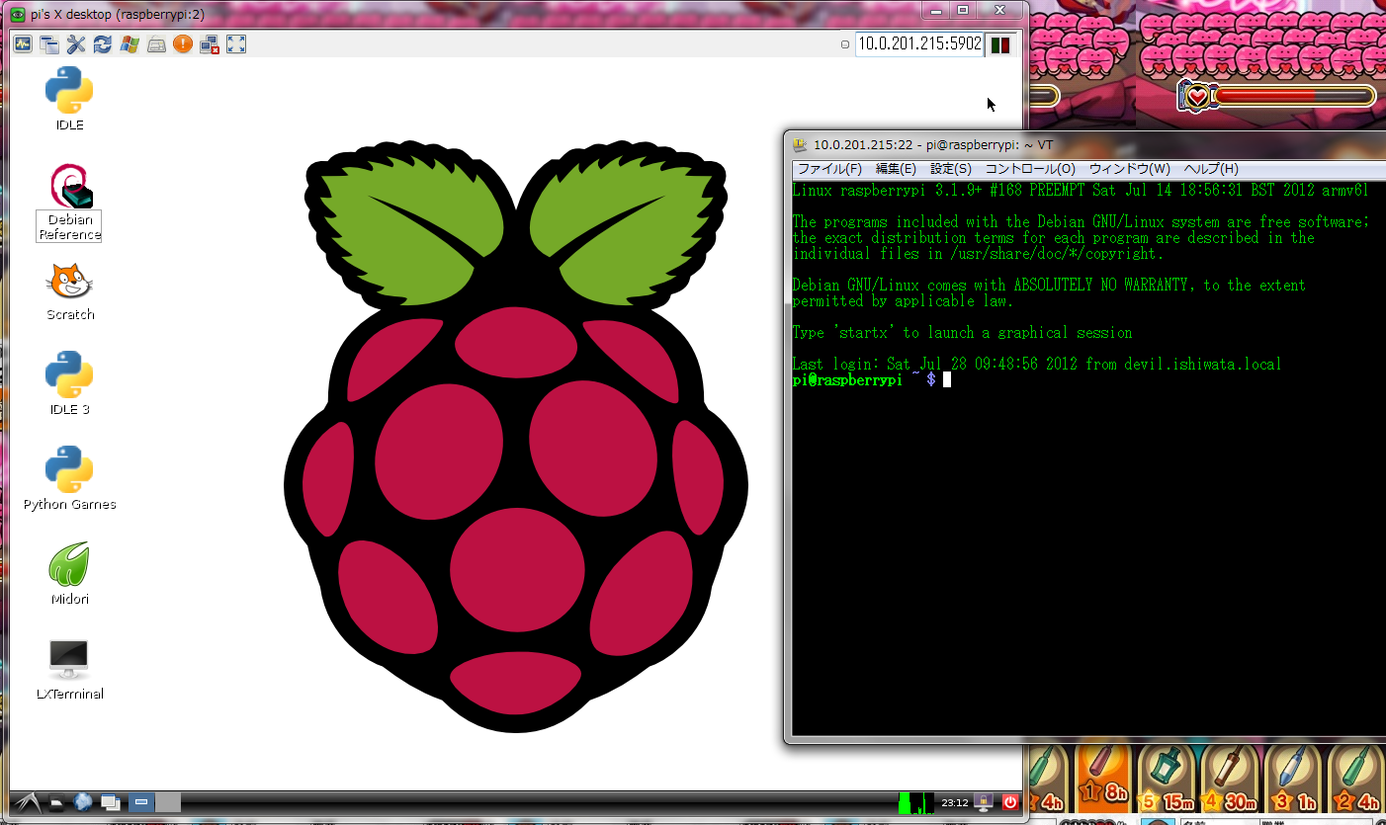The width and height of the screenshot is (1386, 825).
Task: Click the VNC address field 10.0.201.215:5902
Action: pos(918,43)
